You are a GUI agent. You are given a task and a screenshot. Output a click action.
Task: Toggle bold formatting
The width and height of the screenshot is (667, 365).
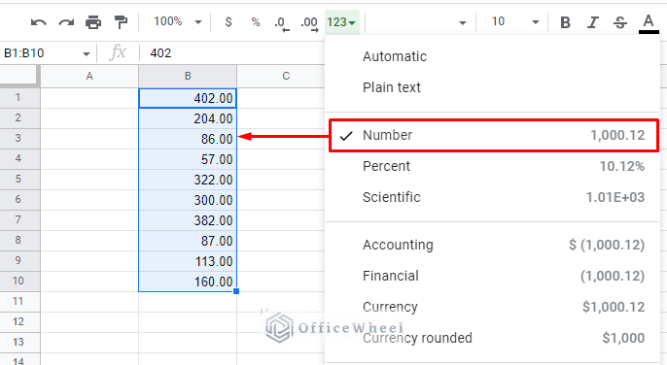point(565,22)
